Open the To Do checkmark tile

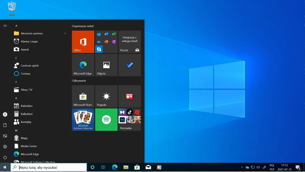(130, 65)
